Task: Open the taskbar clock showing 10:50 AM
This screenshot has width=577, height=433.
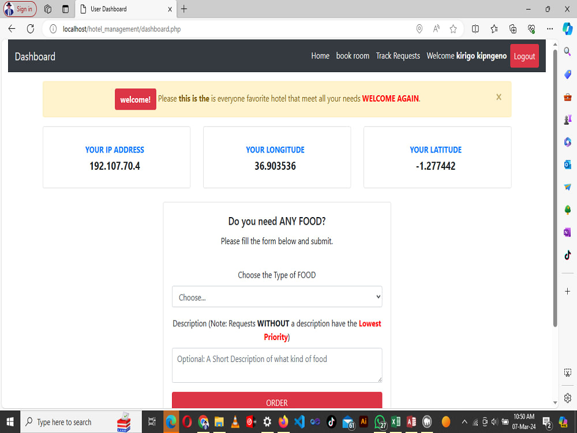Action: tap(524, 422)
